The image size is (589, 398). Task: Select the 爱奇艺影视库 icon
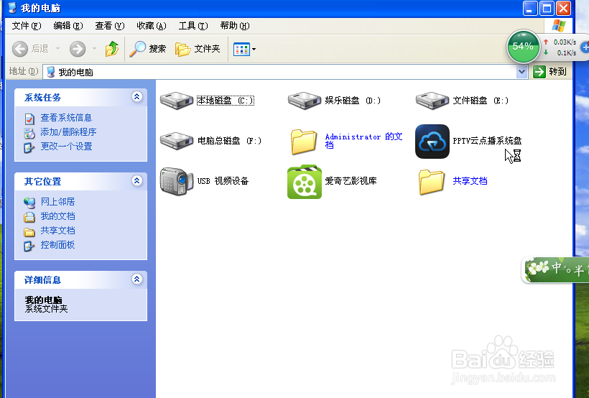pos(305,182)
